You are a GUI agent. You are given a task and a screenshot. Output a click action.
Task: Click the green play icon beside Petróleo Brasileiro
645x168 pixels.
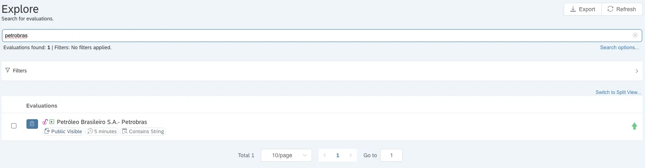52,122
